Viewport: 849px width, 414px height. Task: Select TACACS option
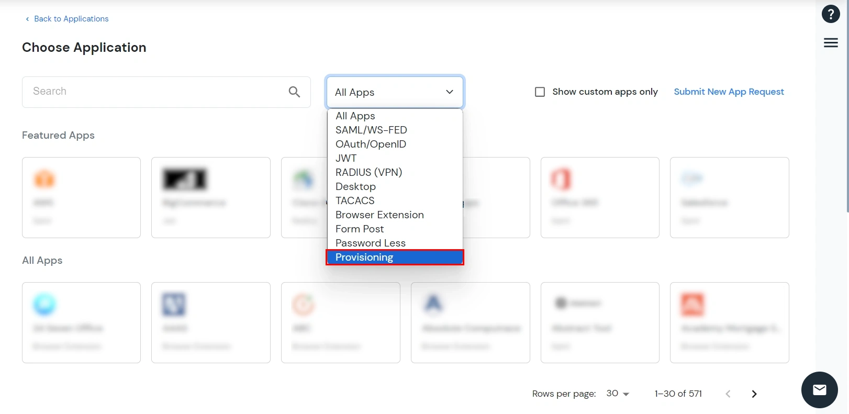pos(395,200)
